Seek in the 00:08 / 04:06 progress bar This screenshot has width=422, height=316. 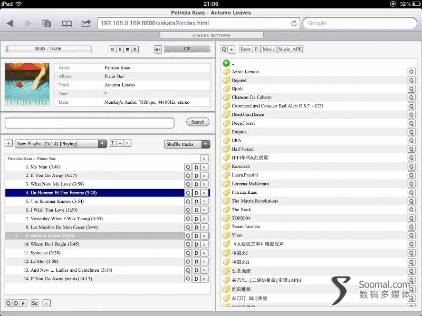click(48, 49)
